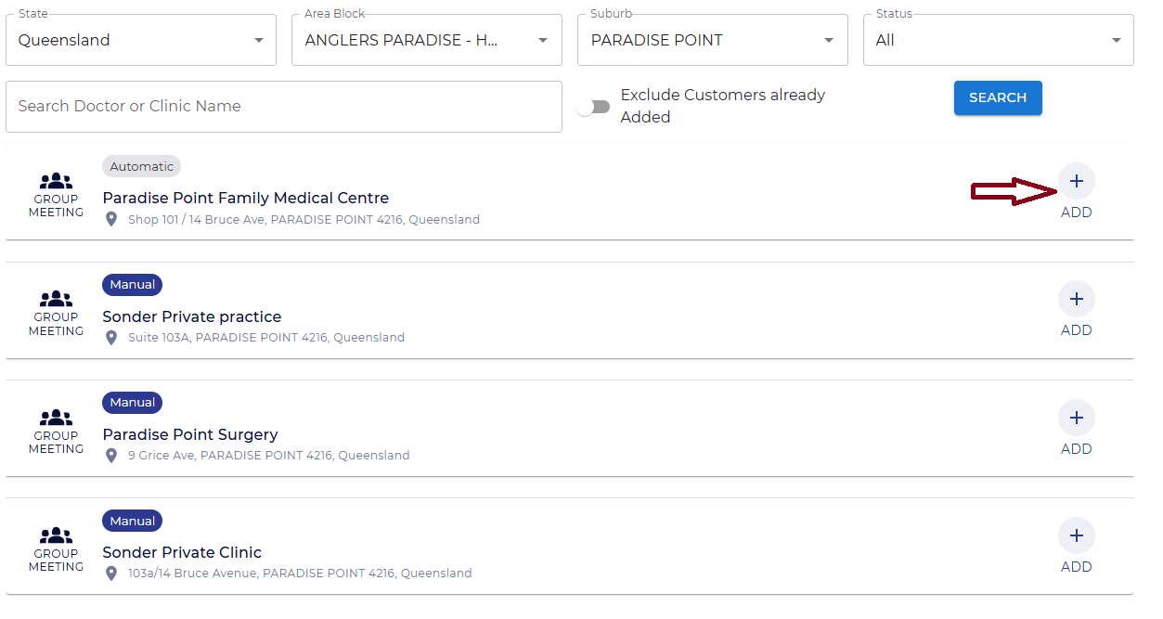Click plus icon for Sonder Private Clinic

pyautogui.click(x=1076, y=535)
